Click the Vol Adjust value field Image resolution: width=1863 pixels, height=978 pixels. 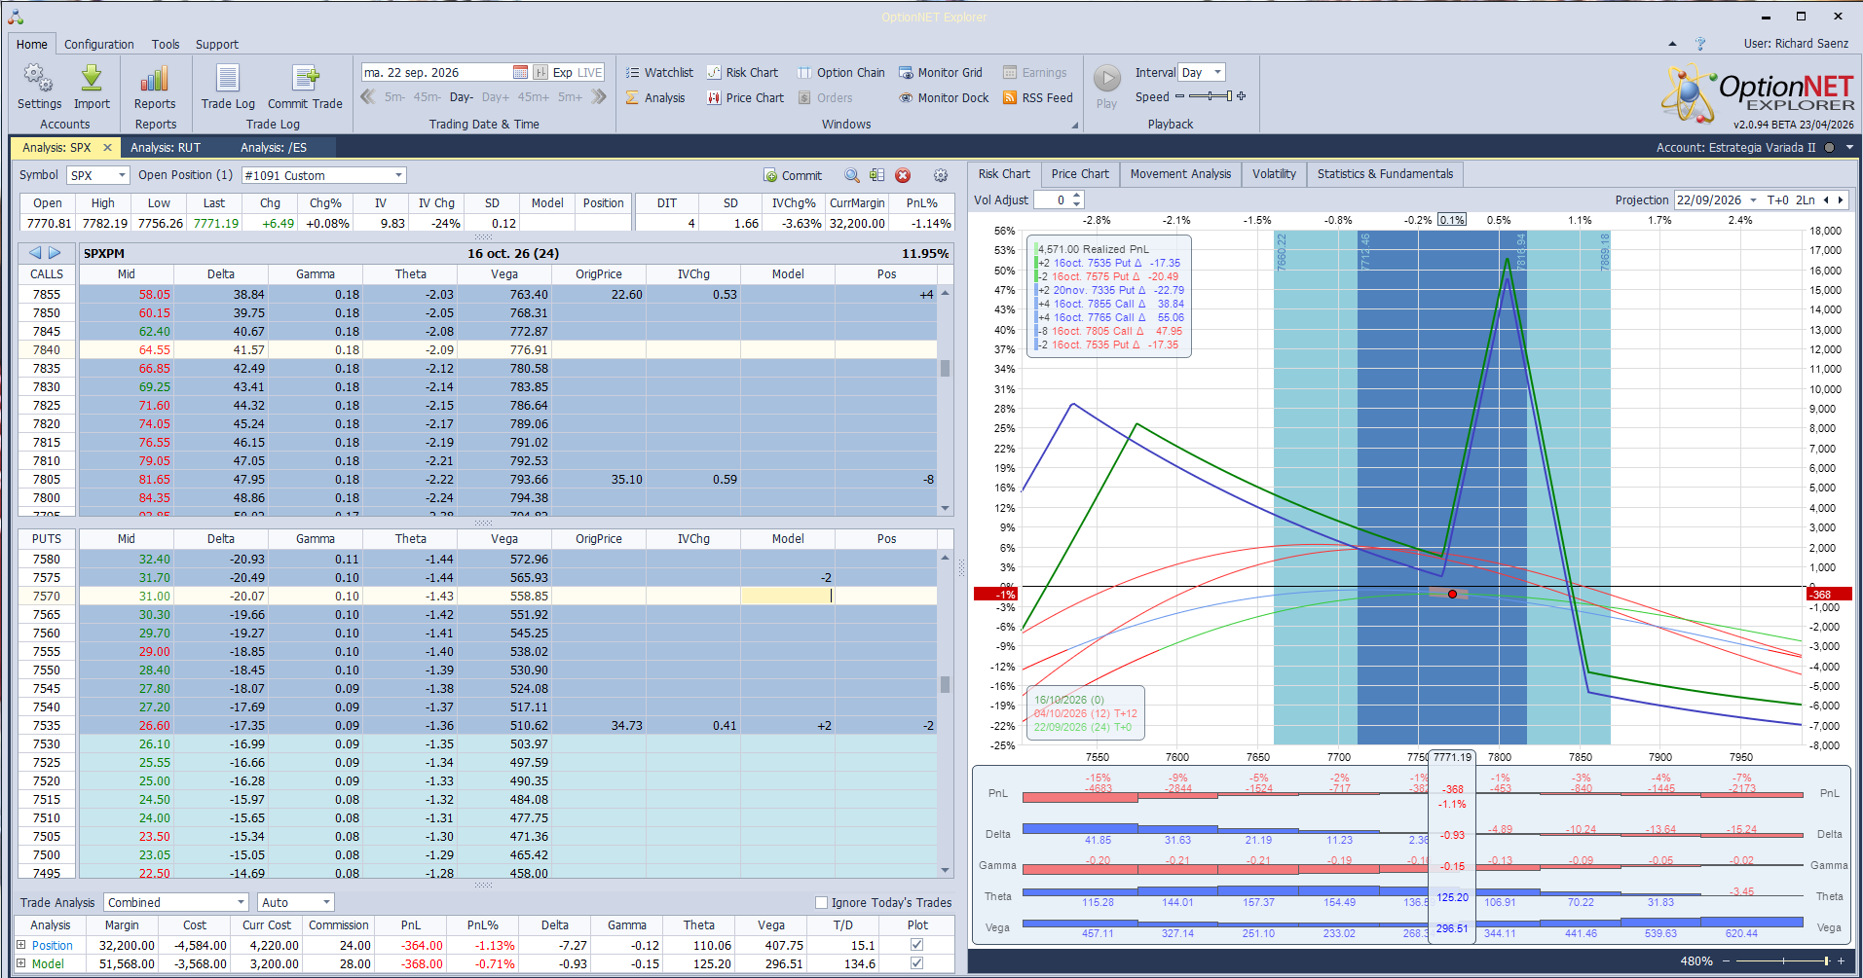point(1052,199)
